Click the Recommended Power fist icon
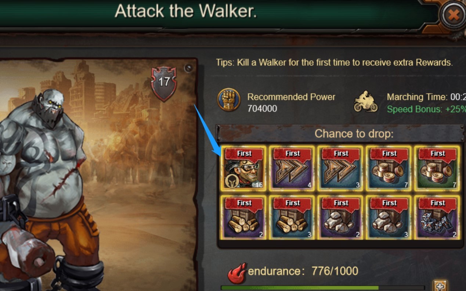 229,100
